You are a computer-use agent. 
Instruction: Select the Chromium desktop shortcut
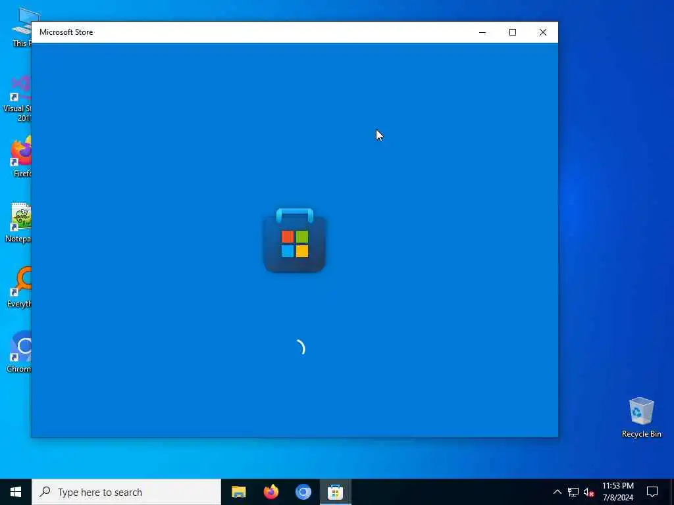(x=19, y=352)
